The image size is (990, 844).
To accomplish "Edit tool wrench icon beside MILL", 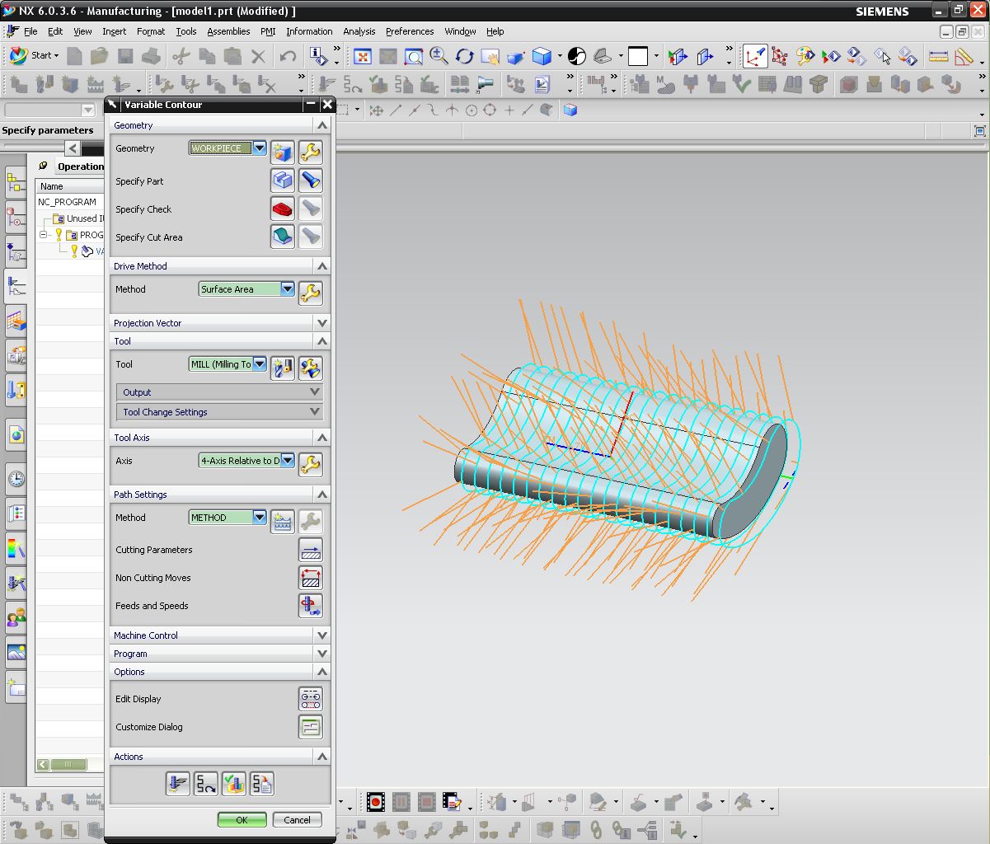I will tap(310, 368).
